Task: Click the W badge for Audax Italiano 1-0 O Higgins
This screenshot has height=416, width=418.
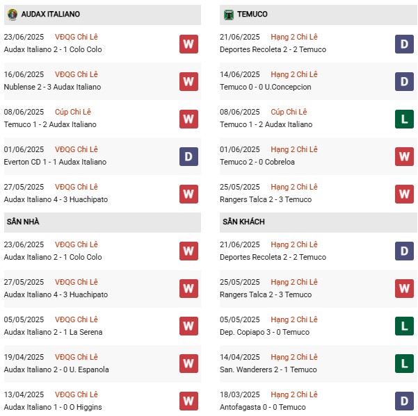Action: [x=188, y=401]
